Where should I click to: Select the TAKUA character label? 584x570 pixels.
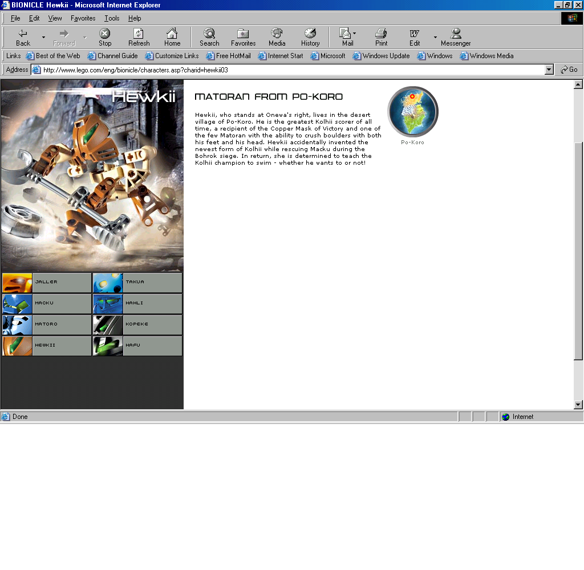coord(135,282)
